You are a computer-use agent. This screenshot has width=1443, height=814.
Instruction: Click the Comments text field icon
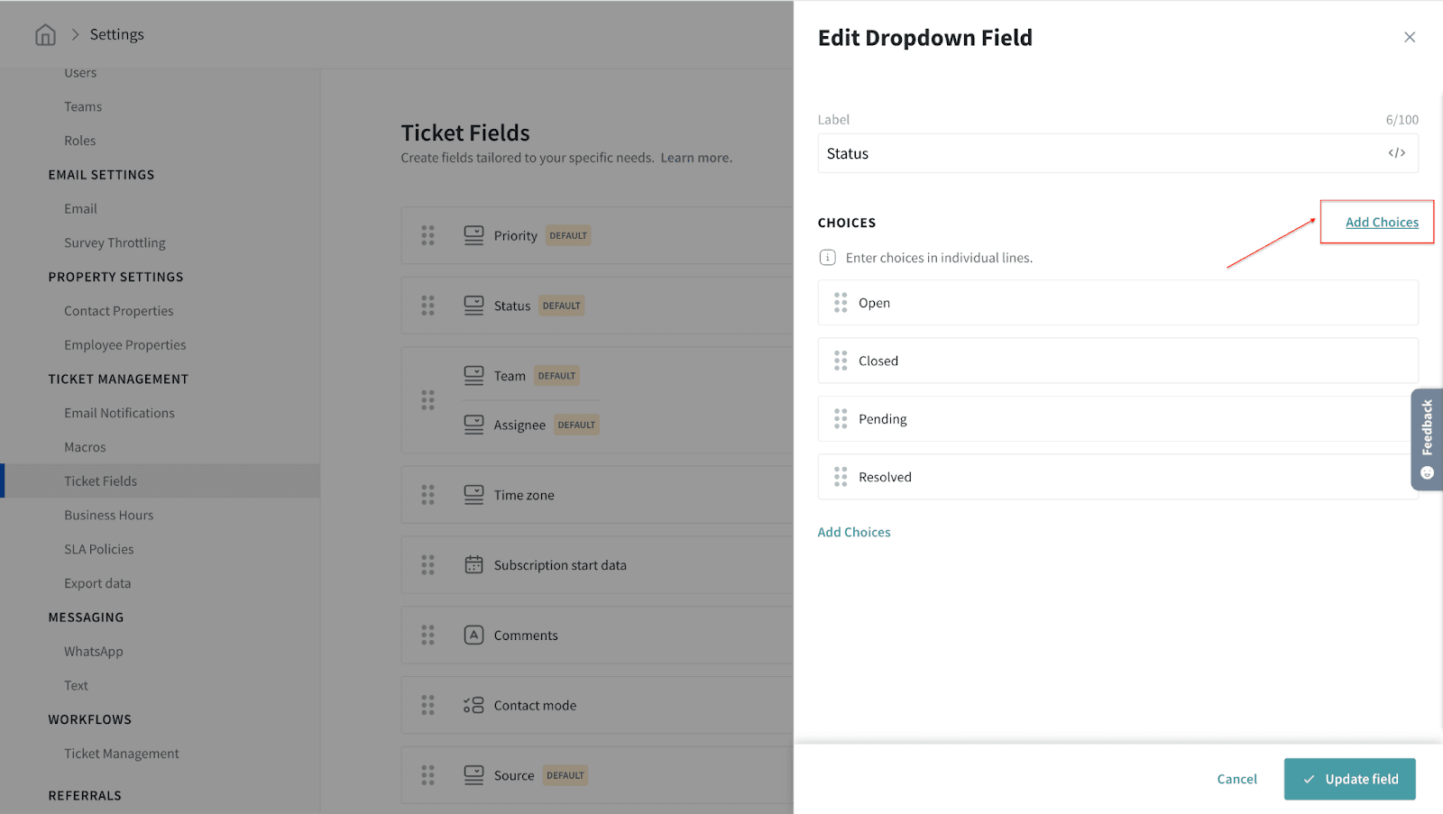(x=473, y=635)
